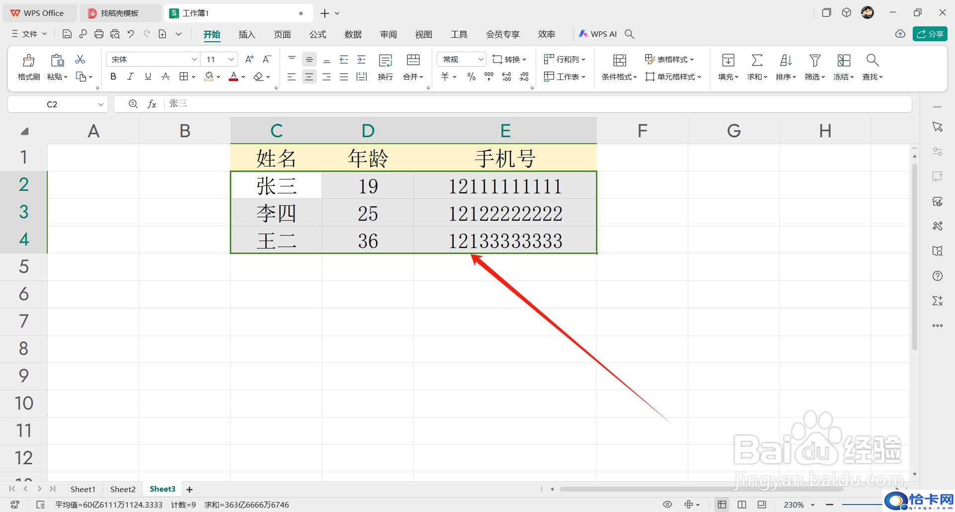The height and width of the screenshot is (512, 955).
Task: Click the Wrap Text (换行) icon
Action: point(385,61)
